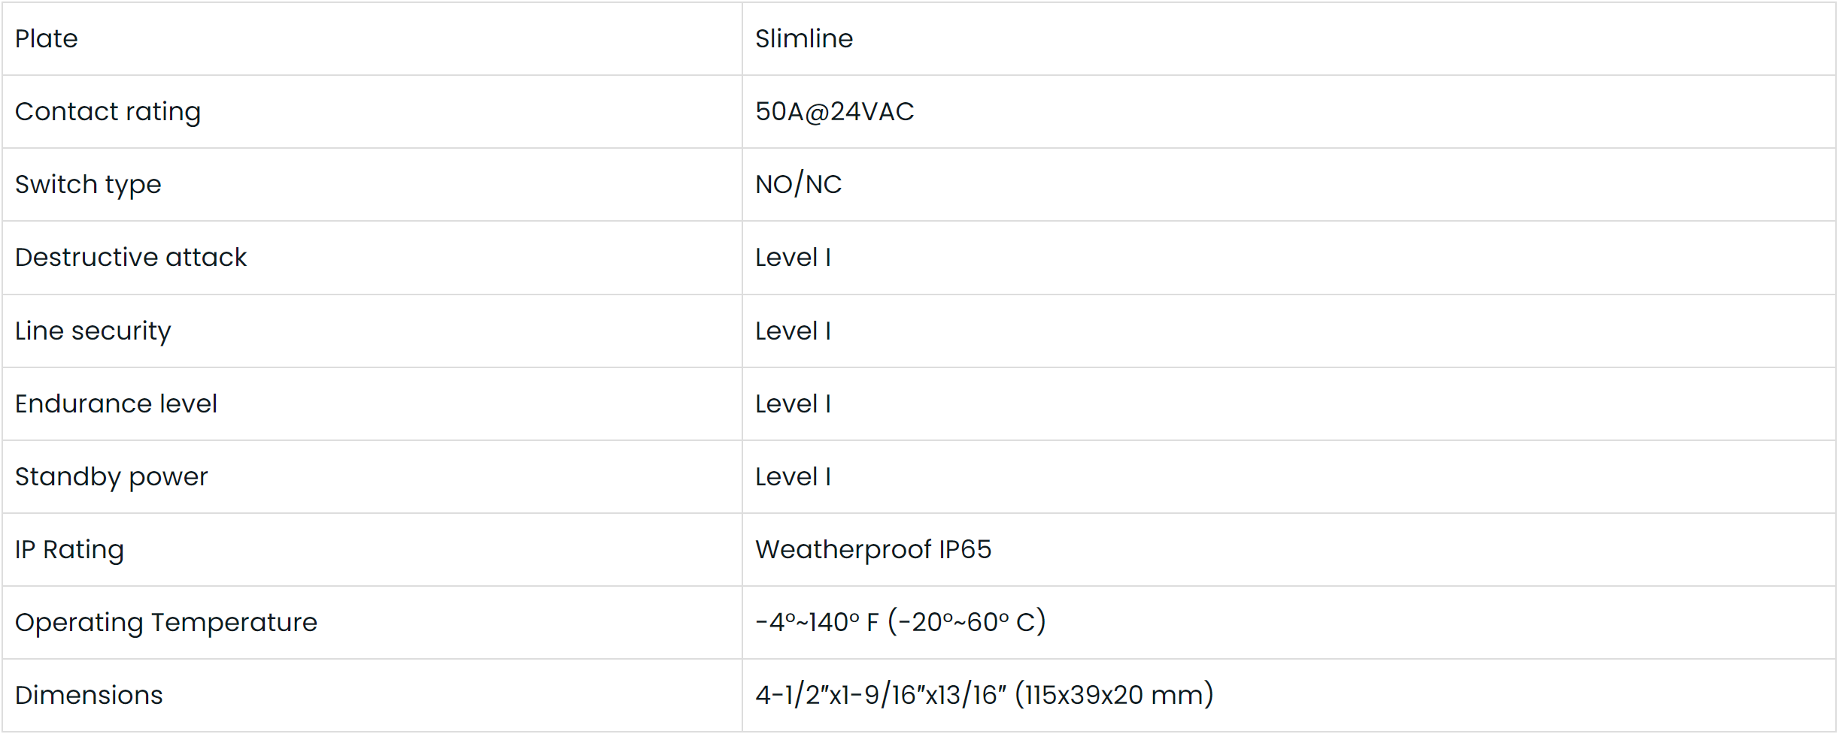This screenshot has height=734, width=1839.
Task: Click the "Dimensions" row label
Action: (89, 696)
